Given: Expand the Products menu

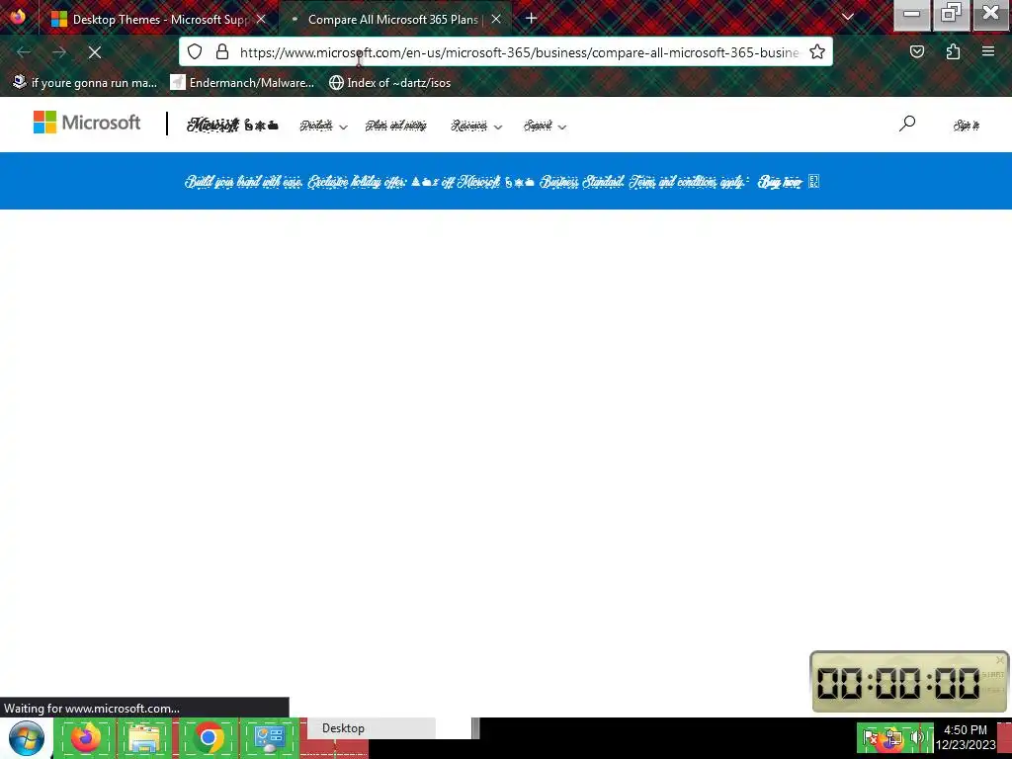Looking at the screenshot, I should click(323, 126).
